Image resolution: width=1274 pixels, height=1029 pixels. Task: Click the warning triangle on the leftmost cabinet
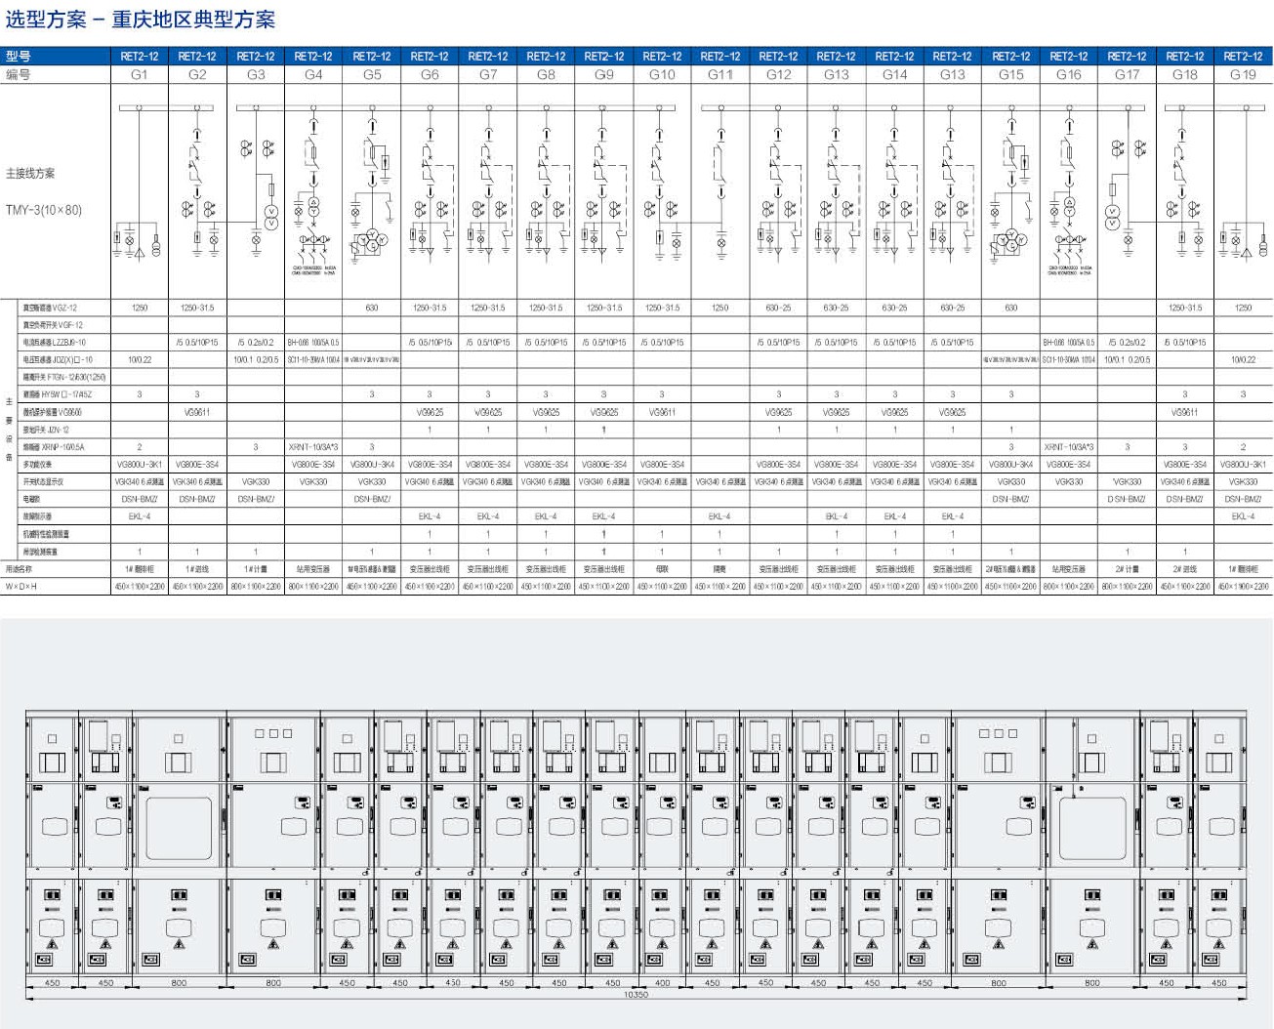(53, 944)
